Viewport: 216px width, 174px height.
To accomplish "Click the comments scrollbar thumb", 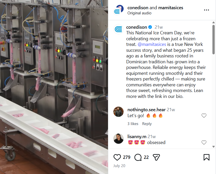I will tap(213, 39).
